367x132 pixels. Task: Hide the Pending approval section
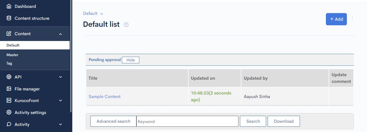(x=131, y=60)
